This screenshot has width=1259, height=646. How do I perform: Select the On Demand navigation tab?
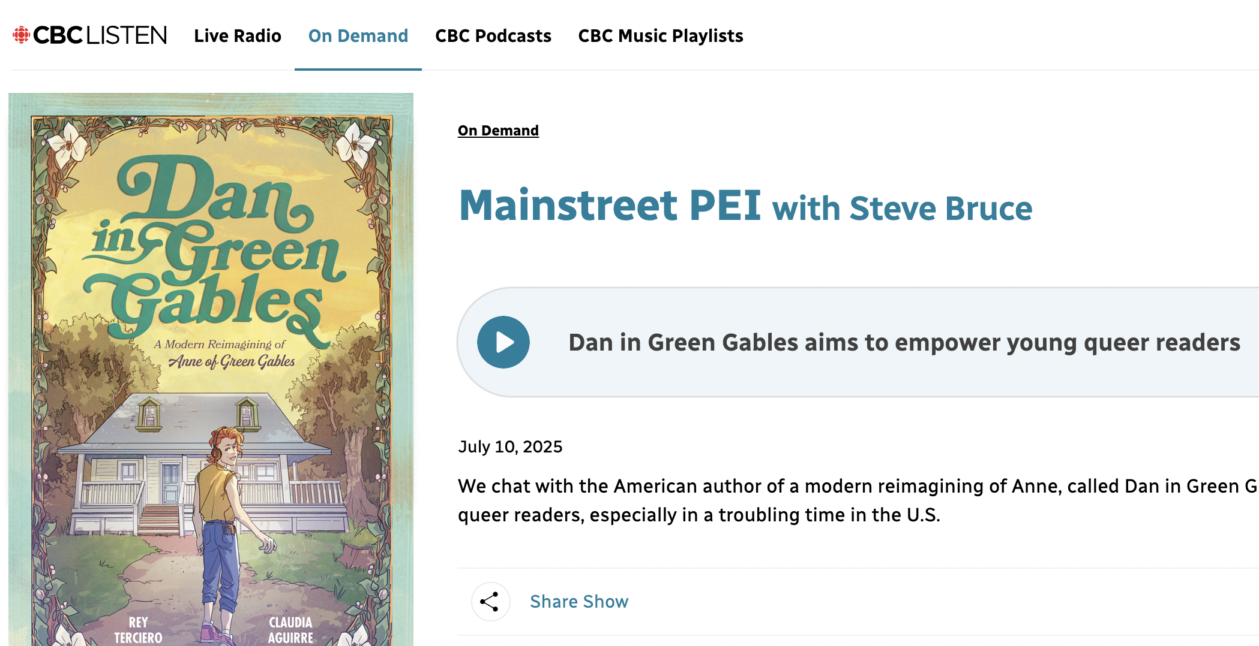pos(358,36)
